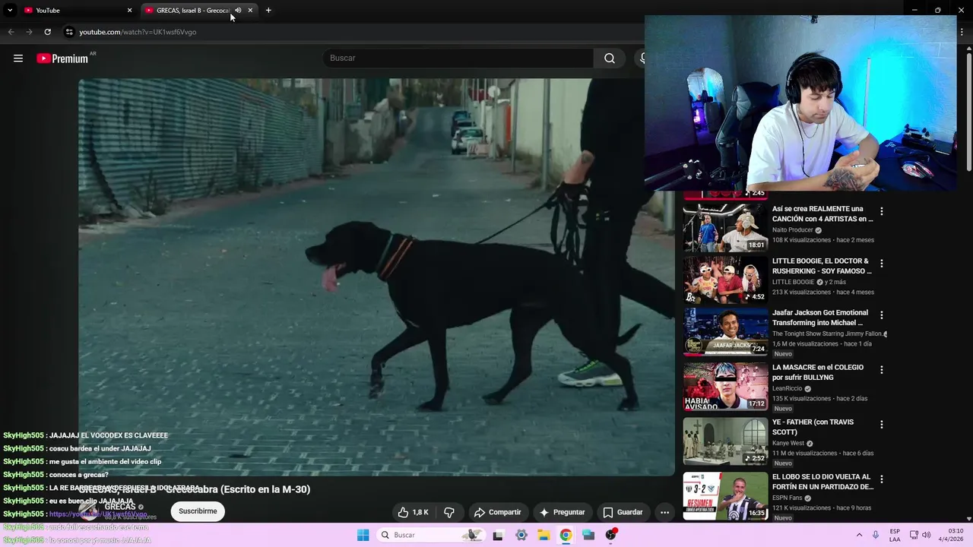Open LA MASACRE en el COLEGIO thumbnail
Viewport: 973px width, 547px height.
point(725,386)
